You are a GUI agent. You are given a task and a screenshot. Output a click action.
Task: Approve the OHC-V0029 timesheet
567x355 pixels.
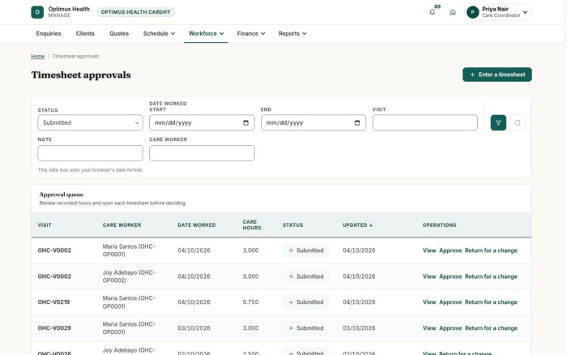pyautogui.click(x=450, y=328)
